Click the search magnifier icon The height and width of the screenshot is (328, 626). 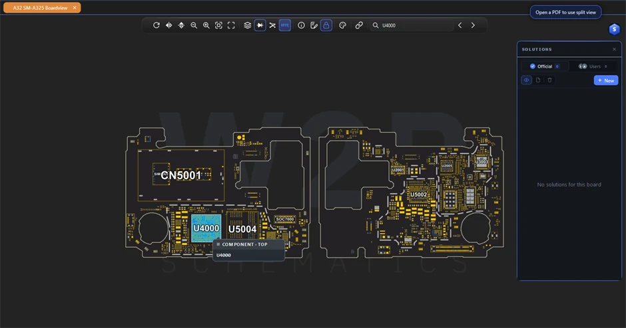click(376, 25)
